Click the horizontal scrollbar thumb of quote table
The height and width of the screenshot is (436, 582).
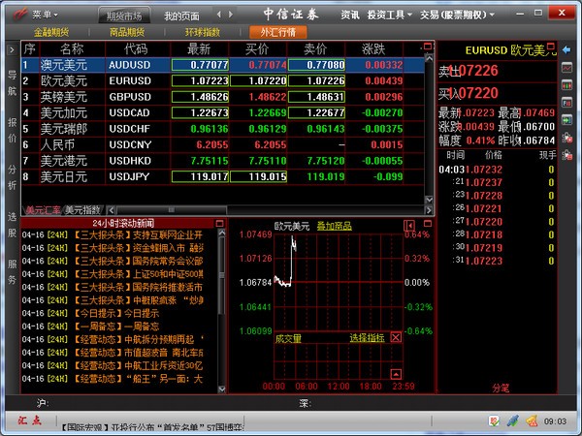171,210
